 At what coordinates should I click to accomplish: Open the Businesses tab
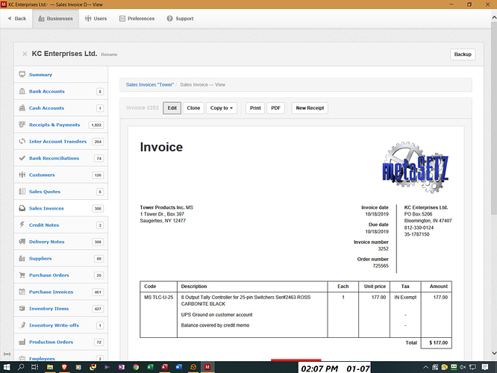(55, 19)
